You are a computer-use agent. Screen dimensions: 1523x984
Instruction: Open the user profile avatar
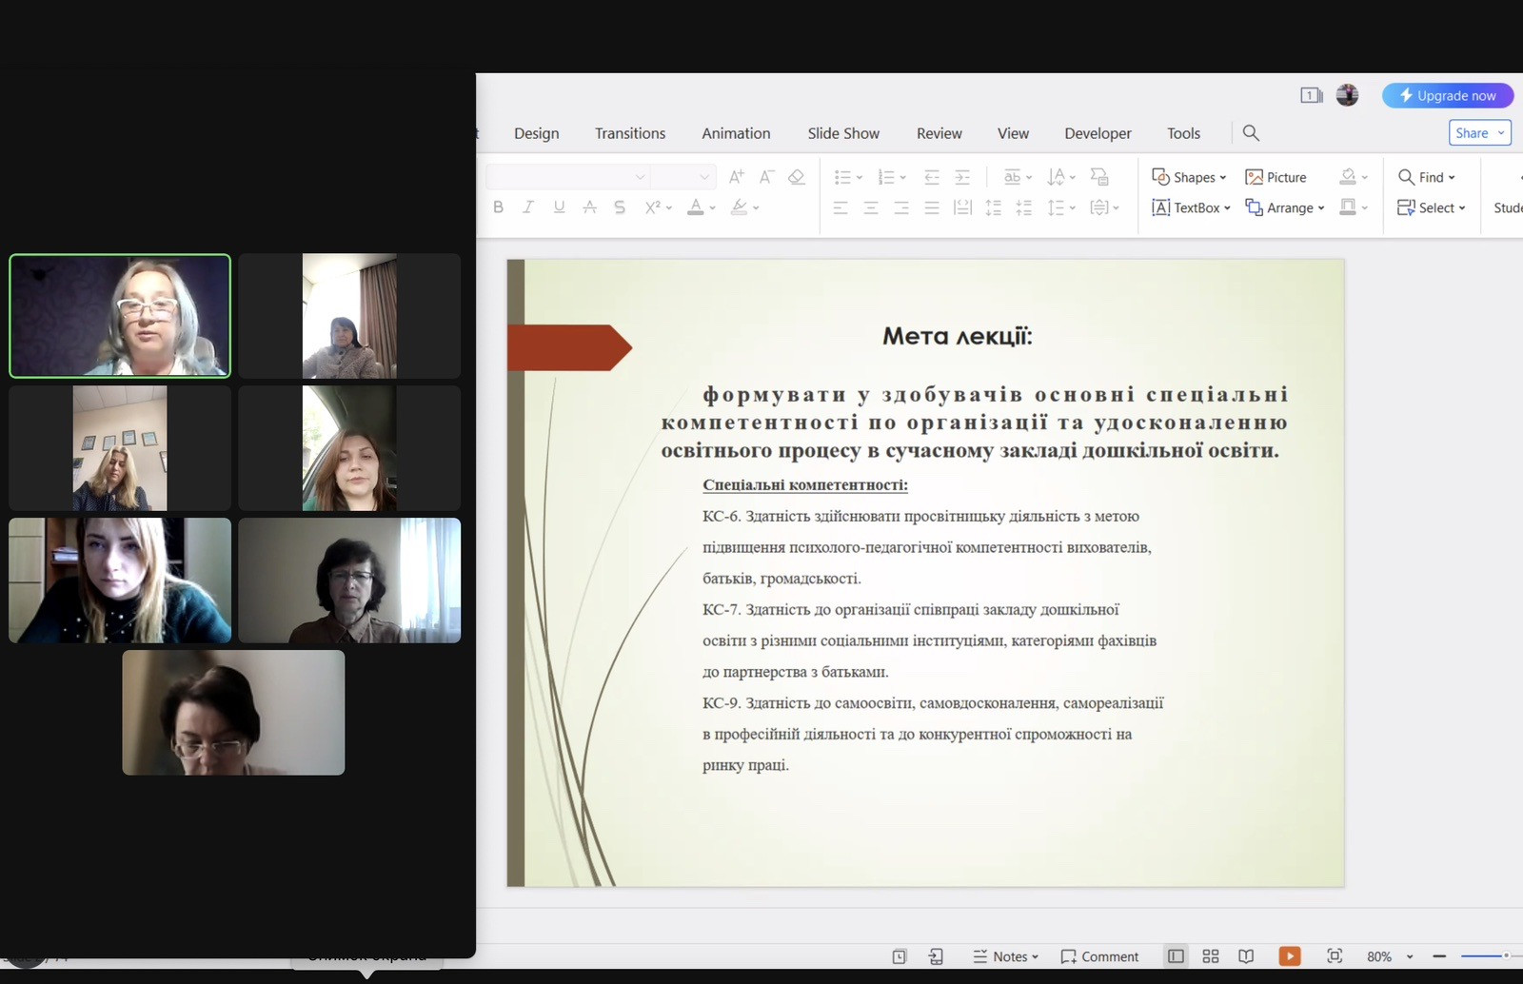click(x=1347, y=95)
